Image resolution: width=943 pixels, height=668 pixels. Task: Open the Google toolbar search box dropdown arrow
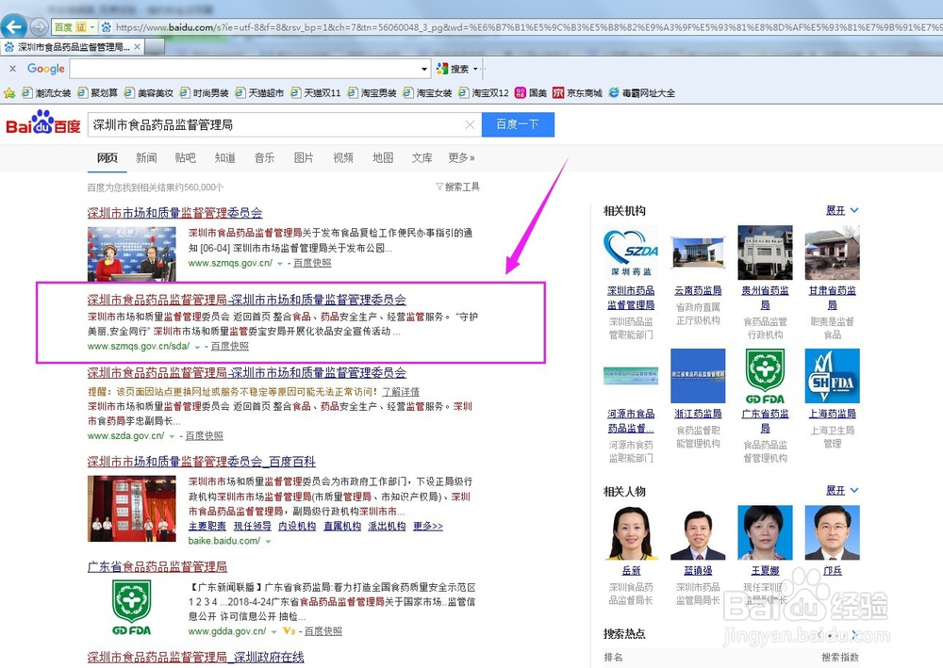point(424,69)
